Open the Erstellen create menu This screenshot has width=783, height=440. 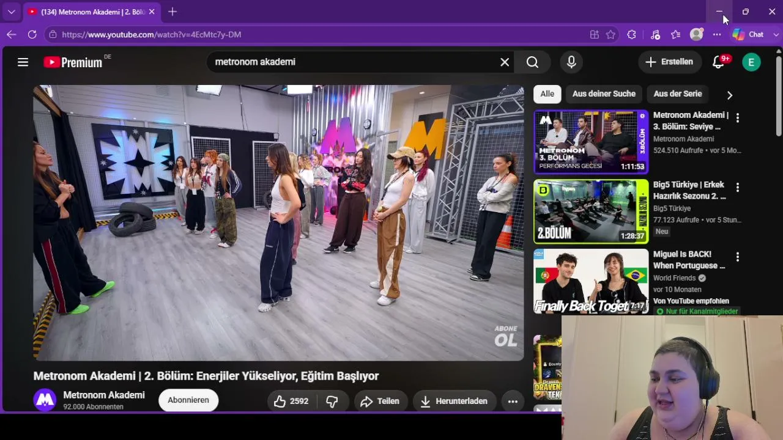click(x=669, y=62)
